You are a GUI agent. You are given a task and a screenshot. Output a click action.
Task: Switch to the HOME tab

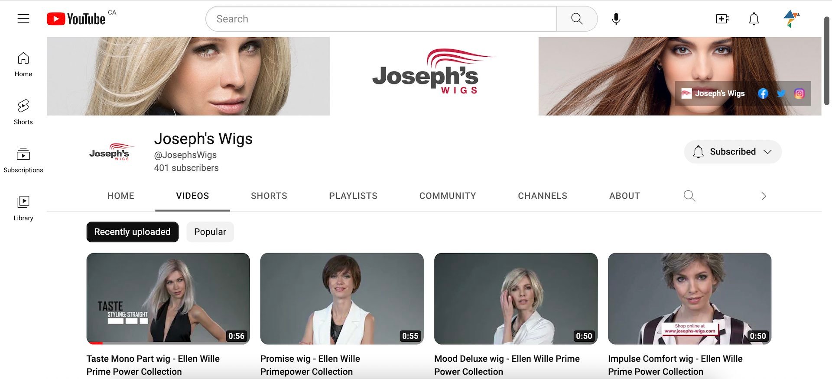click(121, 196)
